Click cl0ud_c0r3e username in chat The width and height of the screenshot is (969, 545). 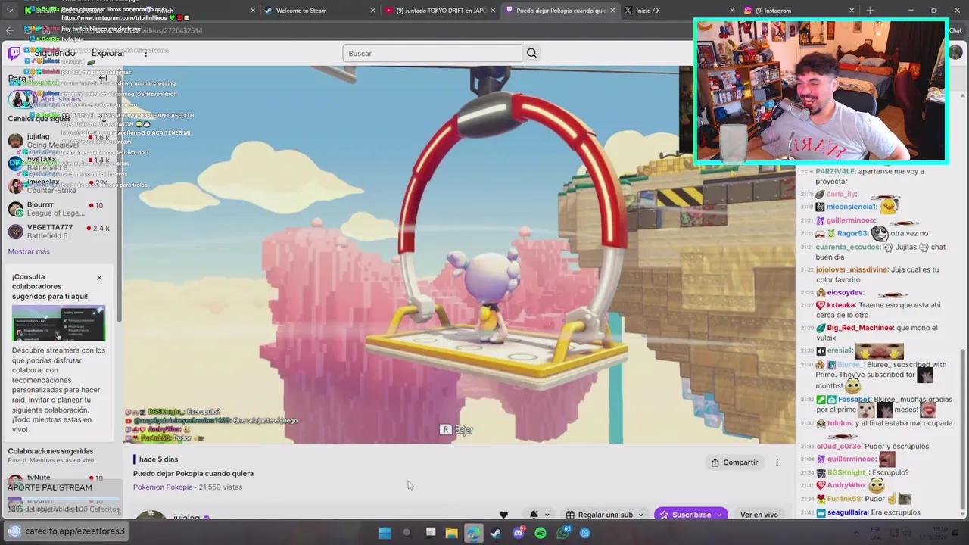pyautogui.click(x=839, y=447)
